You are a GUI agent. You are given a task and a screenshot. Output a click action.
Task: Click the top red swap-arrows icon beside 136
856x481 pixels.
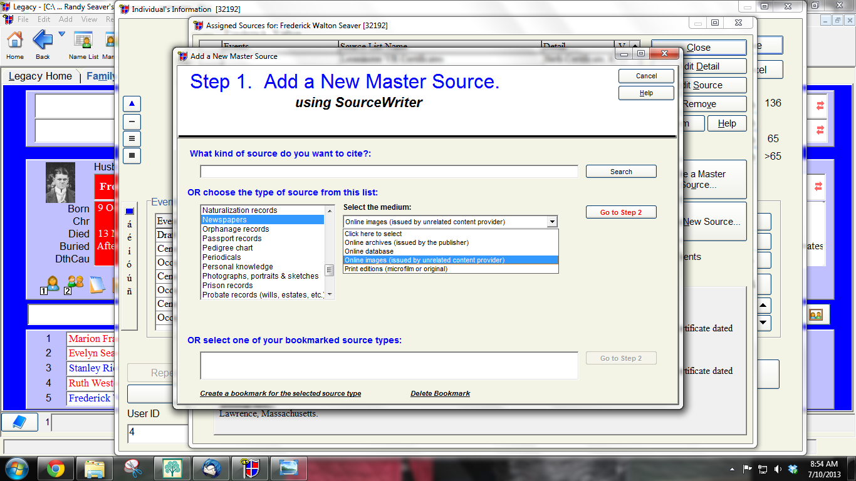(x=820, y=106)
